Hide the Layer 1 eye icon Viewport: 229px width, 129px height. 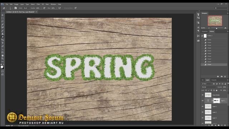click(203, 106)
